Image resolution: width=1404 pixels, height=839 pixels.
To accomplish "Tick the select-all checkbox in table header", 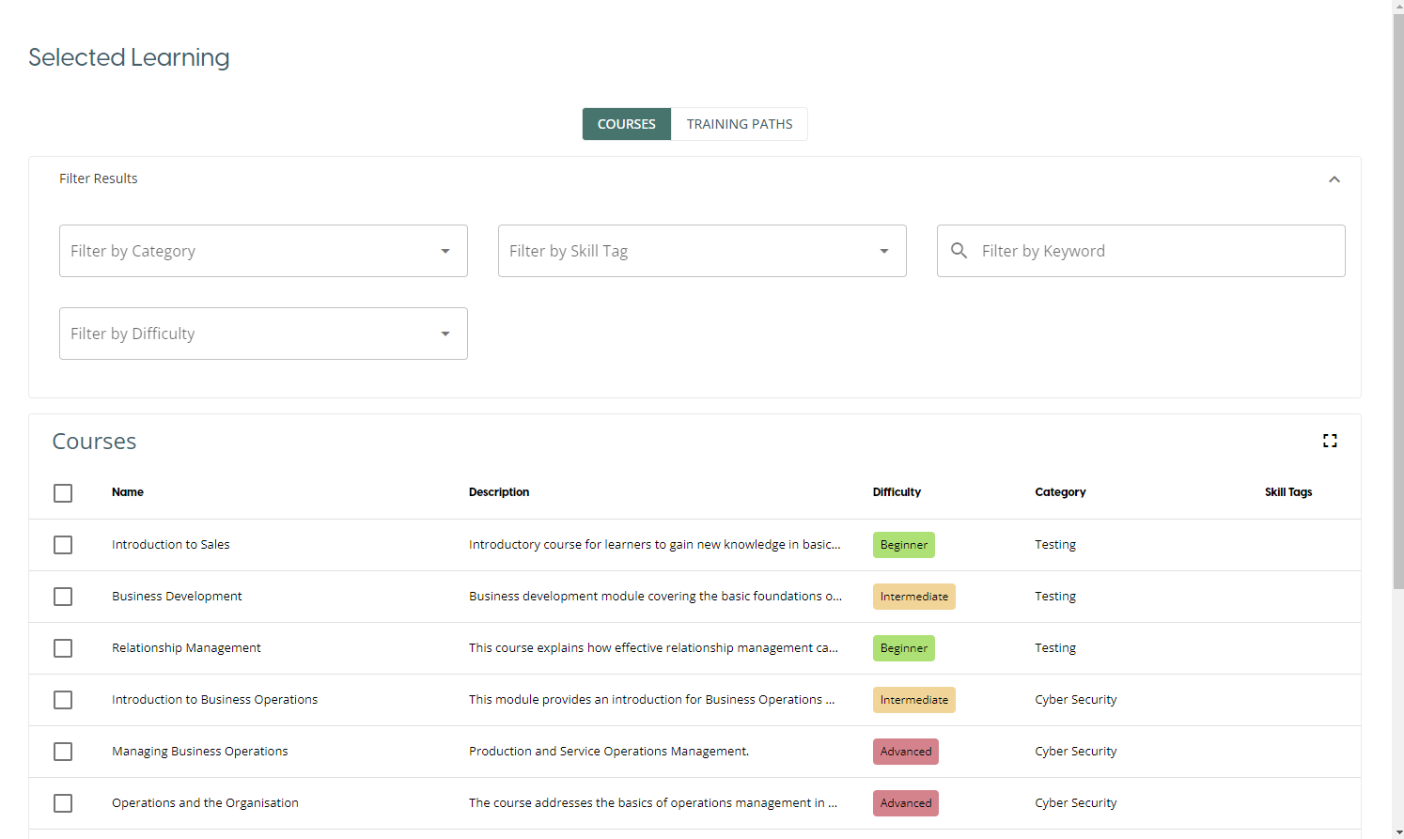I will point(63,493).
